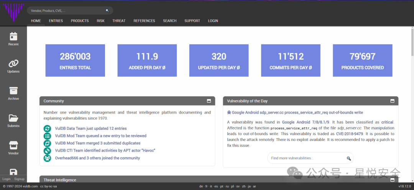Click the 79'697 Products Covered tile
This screenshot has height=190, width=414.
[363, 61]
